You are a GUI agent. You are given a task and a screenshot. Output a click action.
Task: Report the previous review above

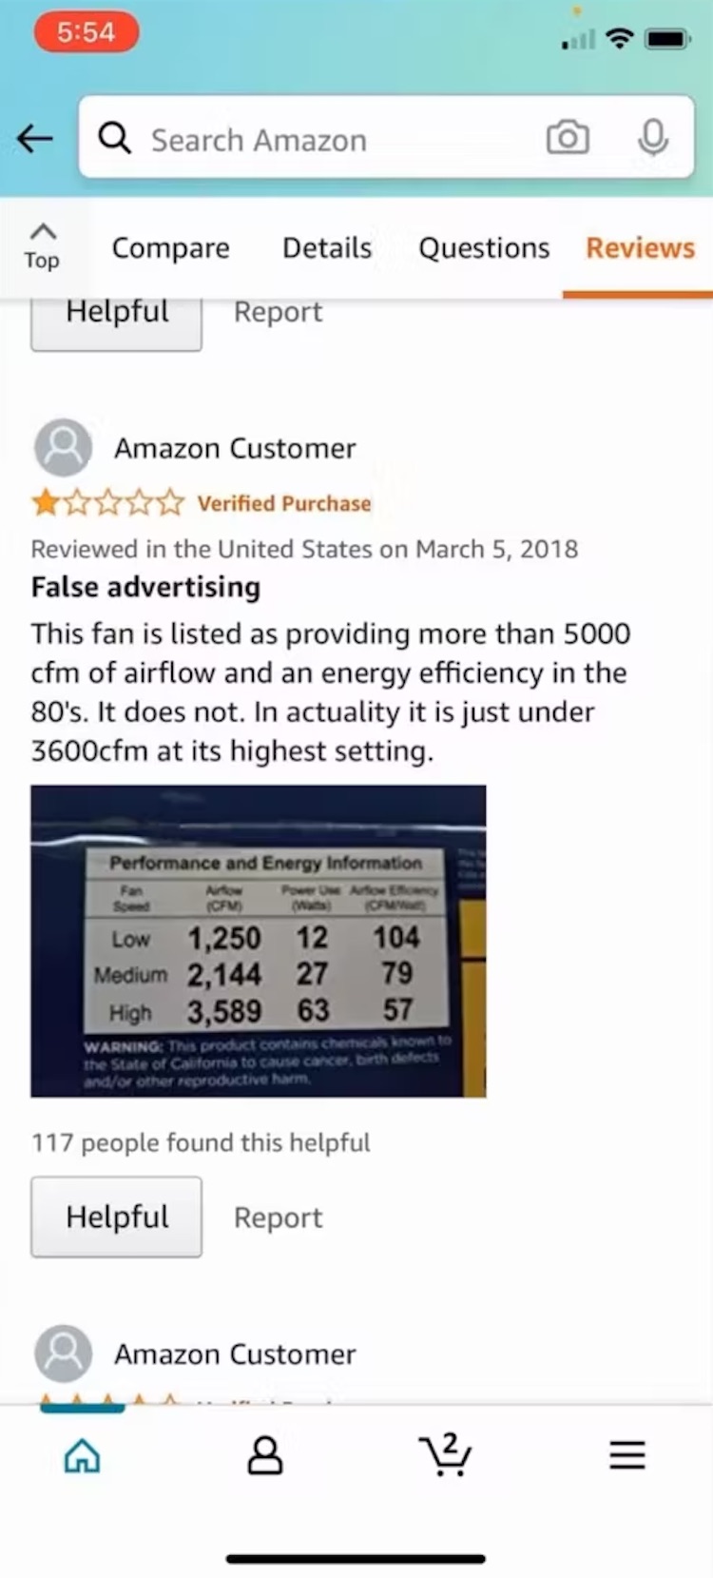coord(278,313)
